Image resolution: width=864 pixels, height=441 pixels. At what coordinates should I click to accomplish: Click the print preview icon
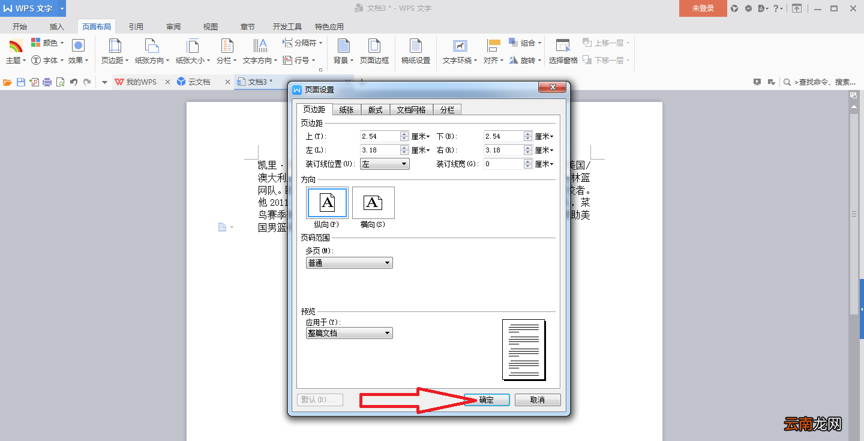click(60, 82)
